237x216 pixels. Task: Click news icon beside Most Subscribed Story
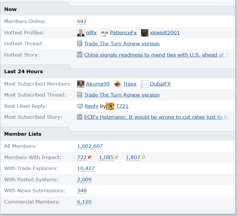(x=80, y=117)
